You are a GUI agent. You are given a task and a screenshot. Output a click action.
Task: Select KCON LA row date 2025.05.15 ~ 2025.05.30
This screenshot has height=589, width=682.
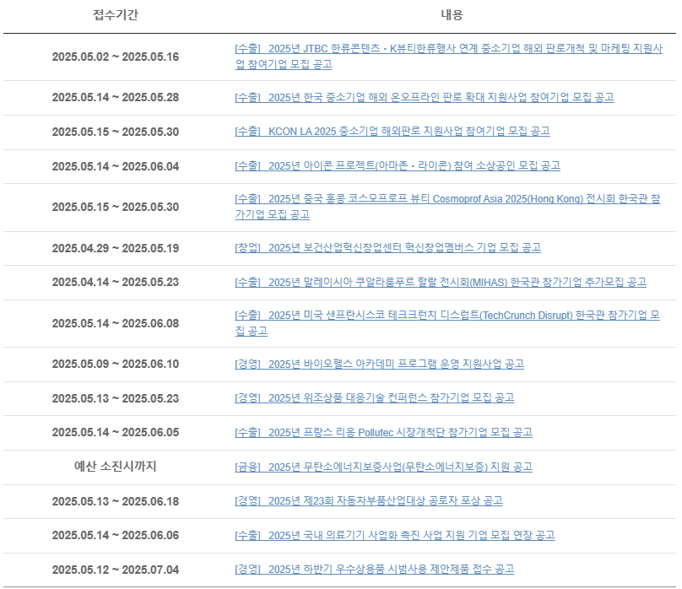(x=116, y=132)
